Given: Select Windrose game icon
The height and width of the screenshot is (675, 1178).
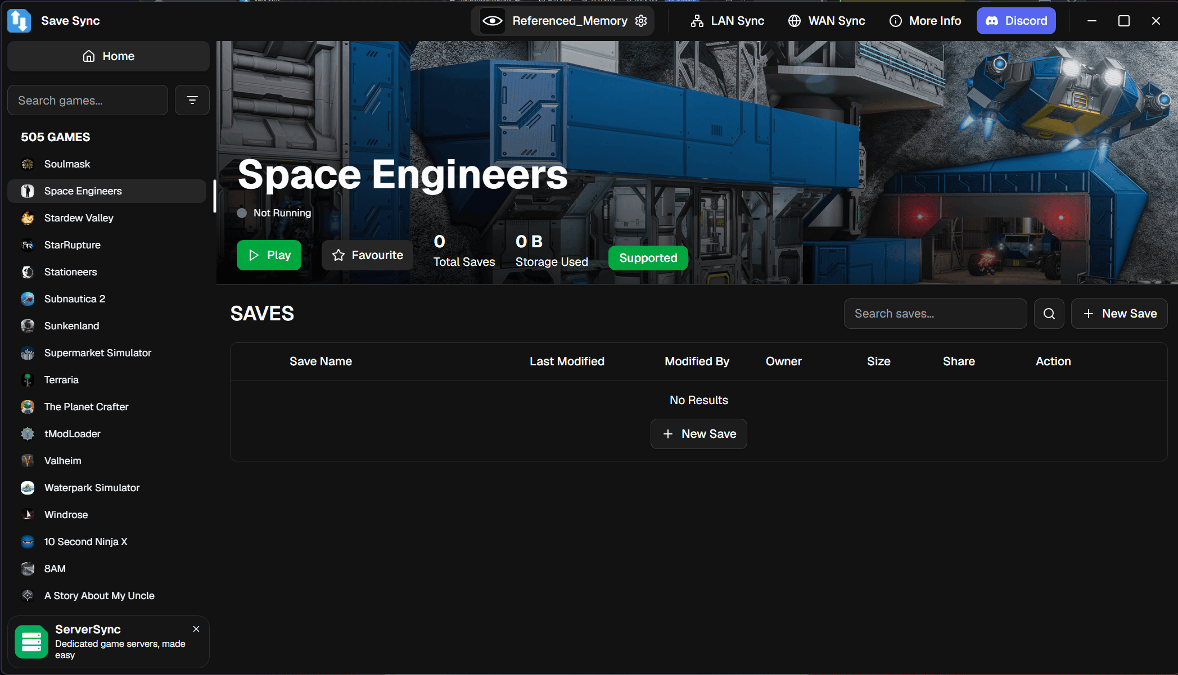Looking at the screenshot, I should click(28, 515).
